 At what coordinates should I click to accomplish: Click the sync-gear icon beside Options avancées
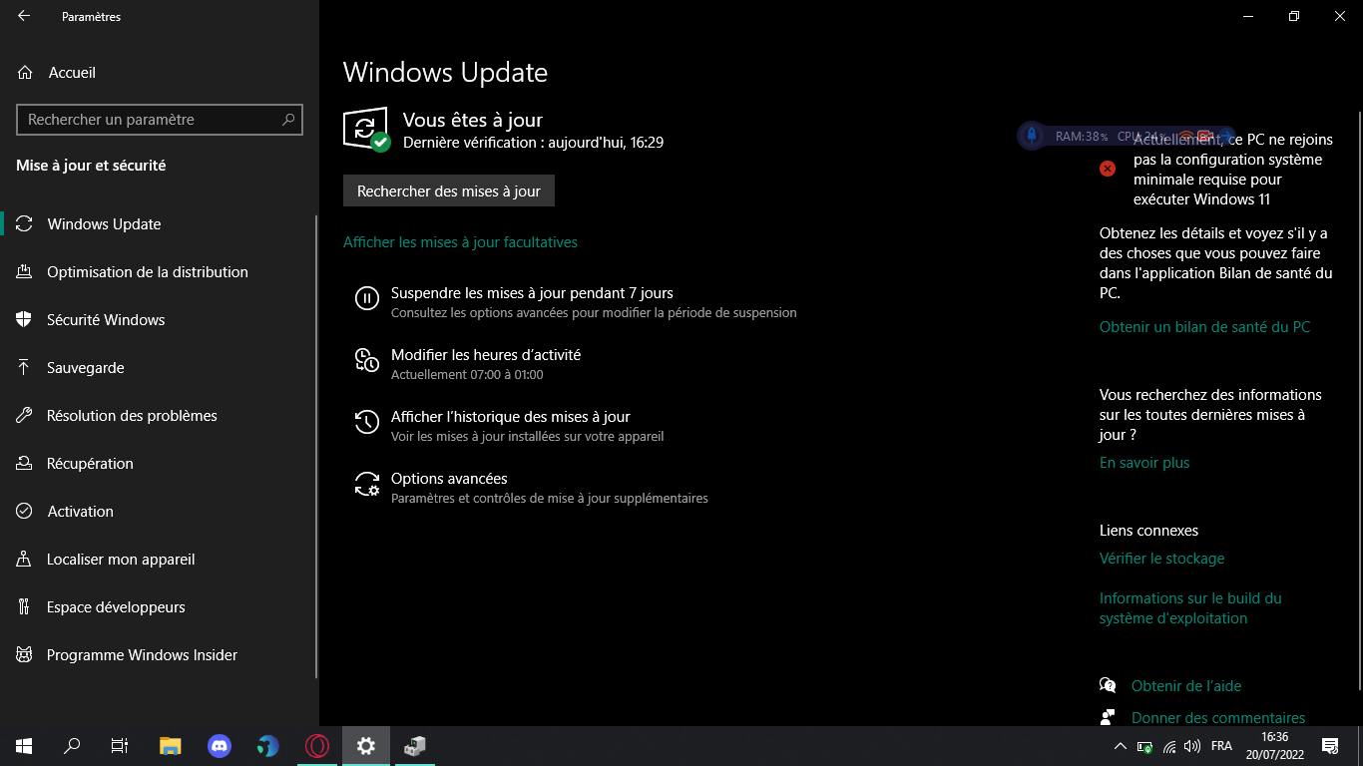pos(367,484)
